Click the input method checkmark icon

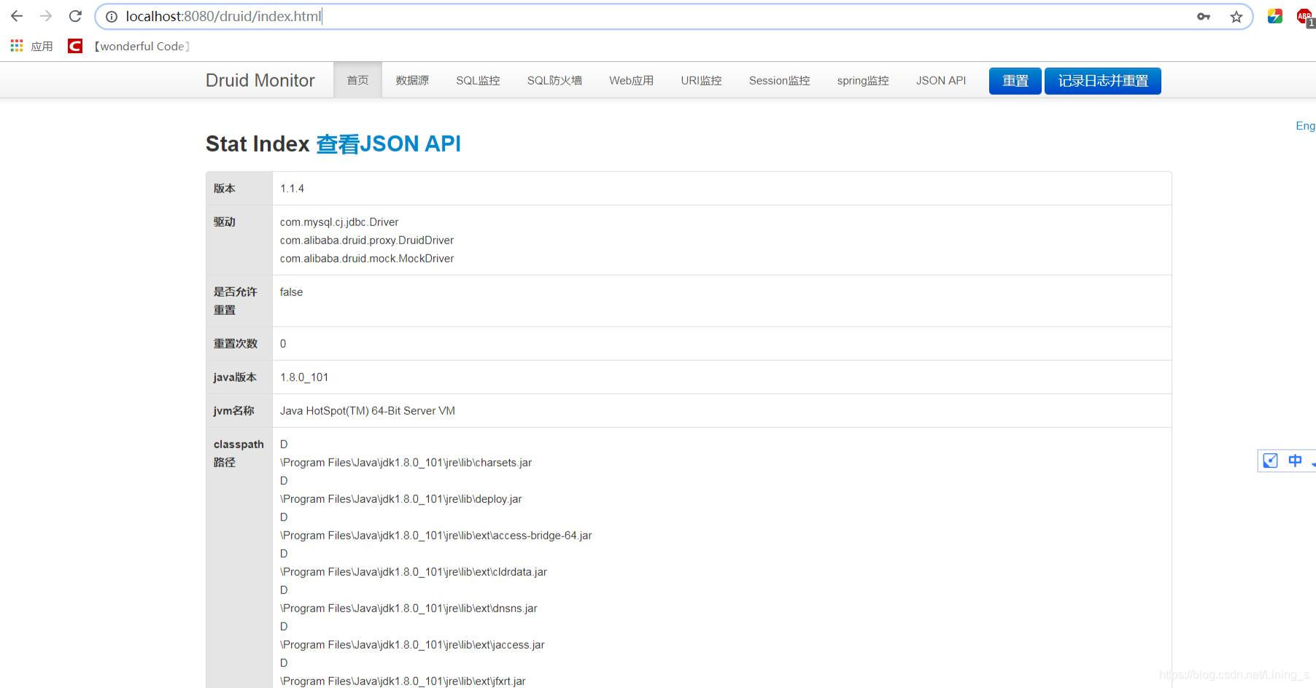pyautogui.click(x=1270, y=461)
